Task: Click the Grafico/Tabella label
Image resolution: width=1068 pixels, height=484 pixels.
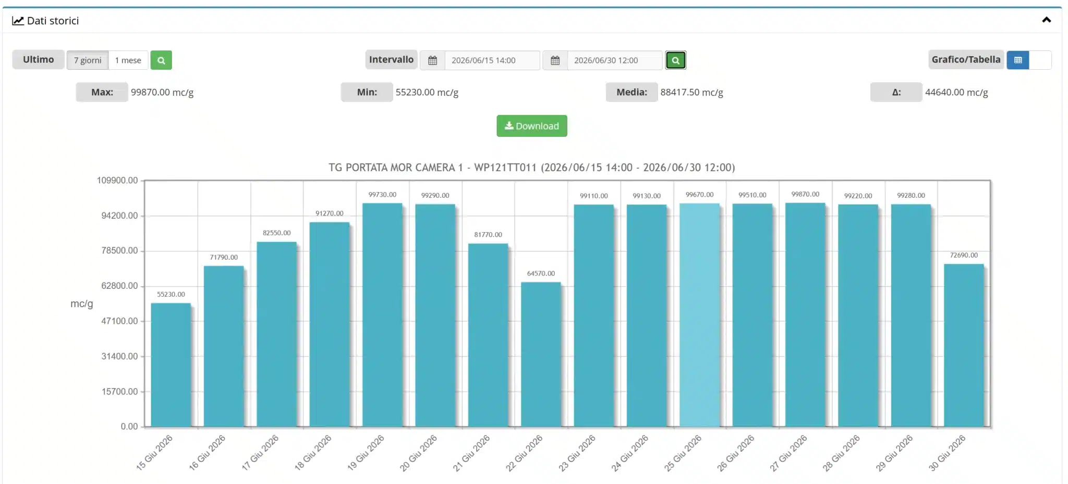Action: point(966,60)
